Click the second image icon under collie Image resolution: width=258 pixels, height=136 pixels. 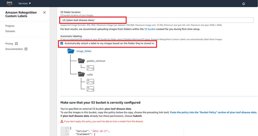point(90,89)
